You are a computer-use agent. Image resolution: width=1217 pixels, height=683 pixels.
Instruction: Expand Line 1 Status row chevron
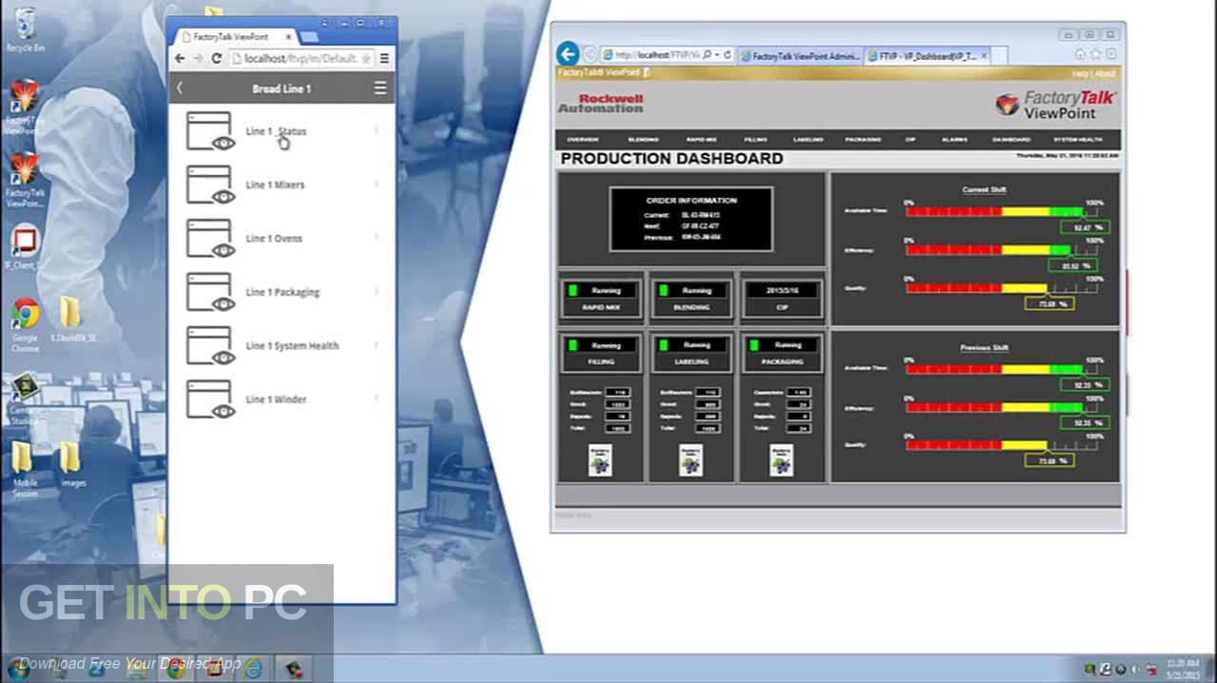(377, 130)
